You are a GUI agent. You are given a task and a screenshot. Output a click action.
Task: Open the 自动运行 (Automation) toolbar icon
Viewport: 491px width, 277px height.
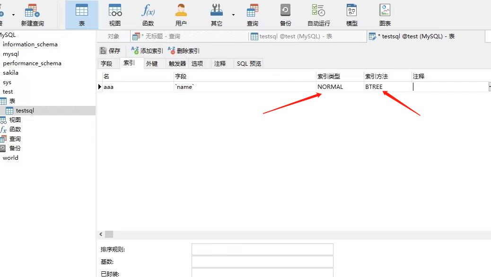point(319,14)
